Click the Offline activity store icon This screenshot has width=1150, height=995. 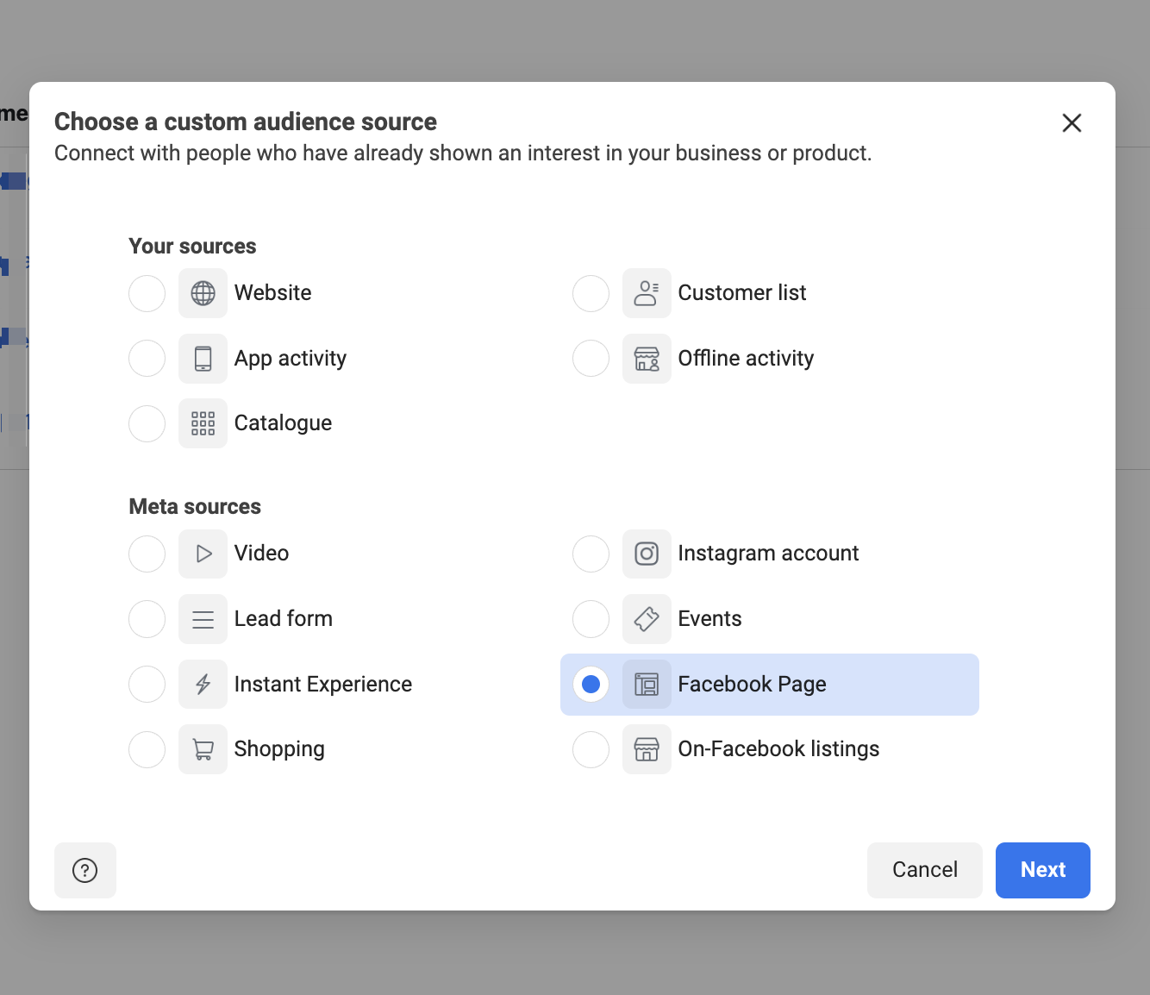(x=647, y=359)
